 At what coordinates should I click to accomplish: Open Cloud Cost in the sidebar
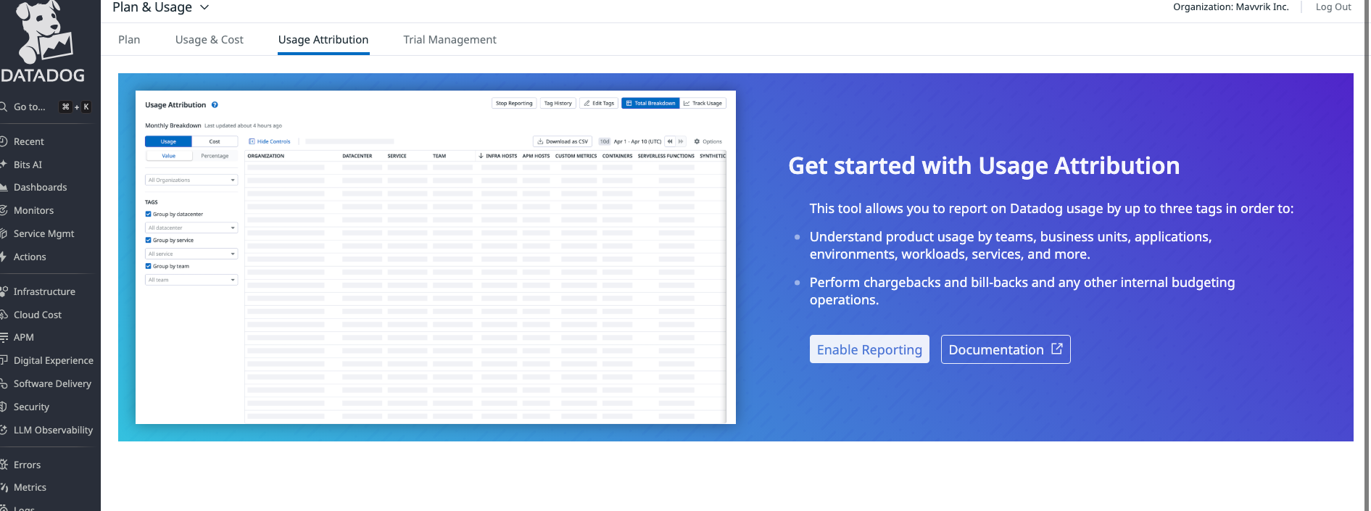pos(37,315)
